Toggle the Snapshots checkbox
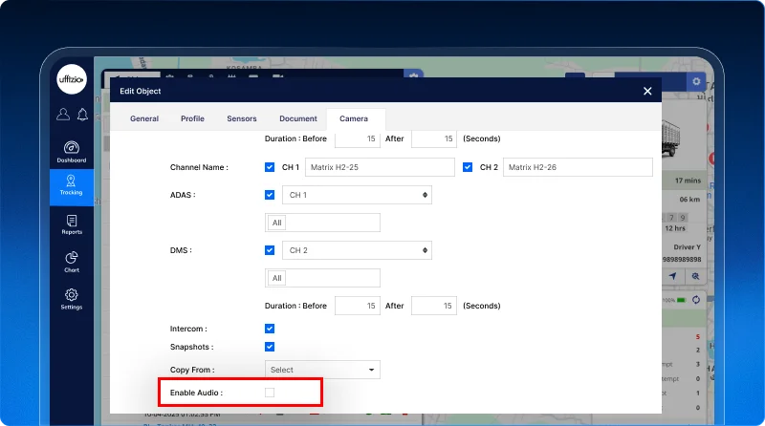 click(270, 347)
